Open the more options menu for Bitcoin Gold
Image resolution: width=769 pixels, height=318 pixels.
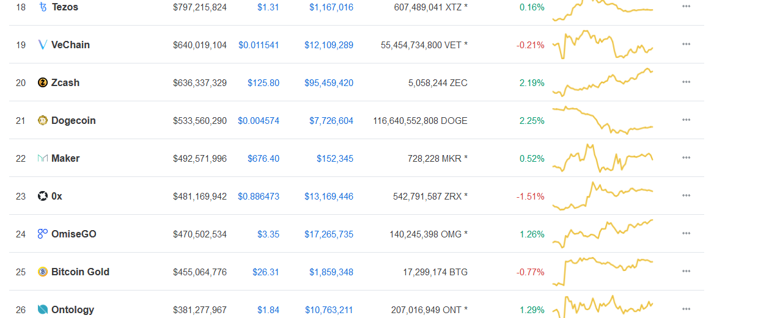(686, 271)
